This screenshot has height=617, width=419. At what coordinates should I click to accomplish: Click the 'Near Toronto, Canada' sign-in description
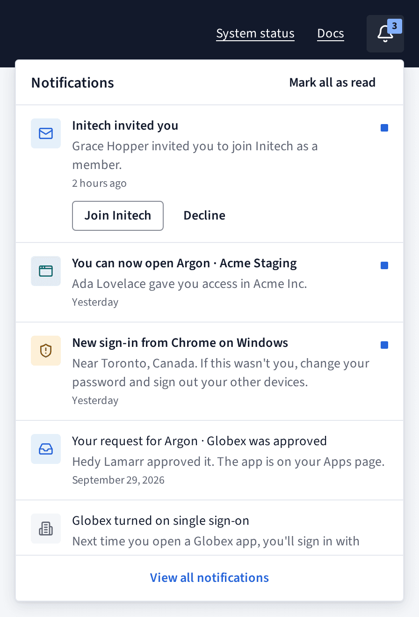[221, 373]
